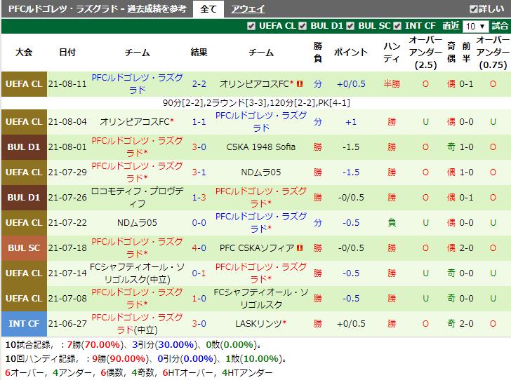Uncheck the INT CF filter checkbox
511x380 pixels.
pyautogui.click(x=397, y=26)
